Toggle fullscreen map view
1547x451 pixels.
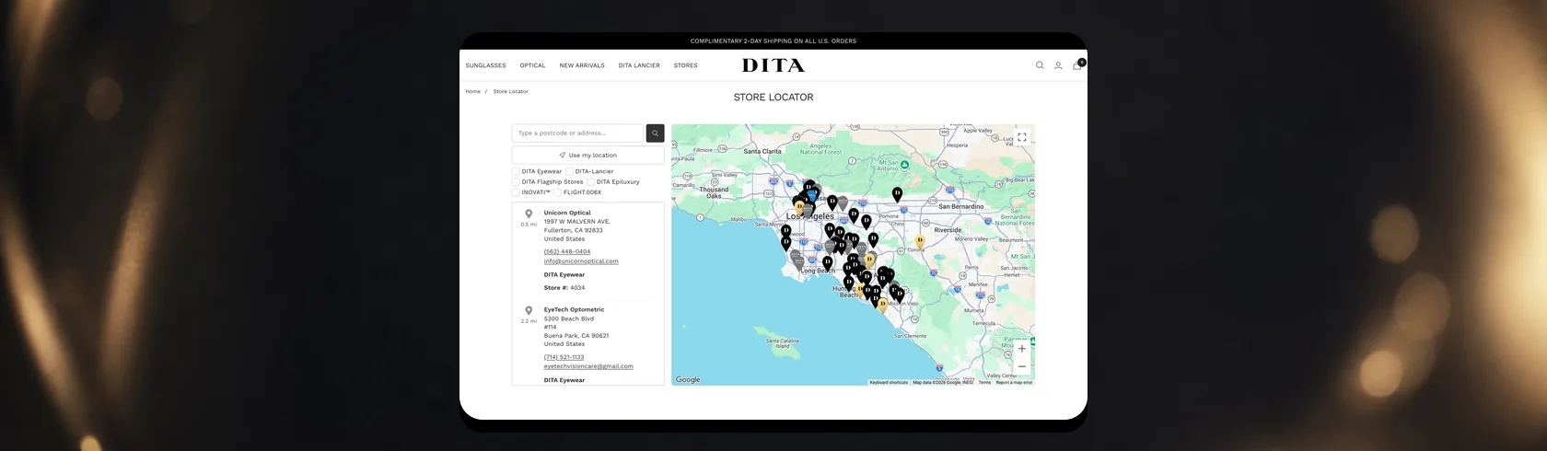[1021, 137]
